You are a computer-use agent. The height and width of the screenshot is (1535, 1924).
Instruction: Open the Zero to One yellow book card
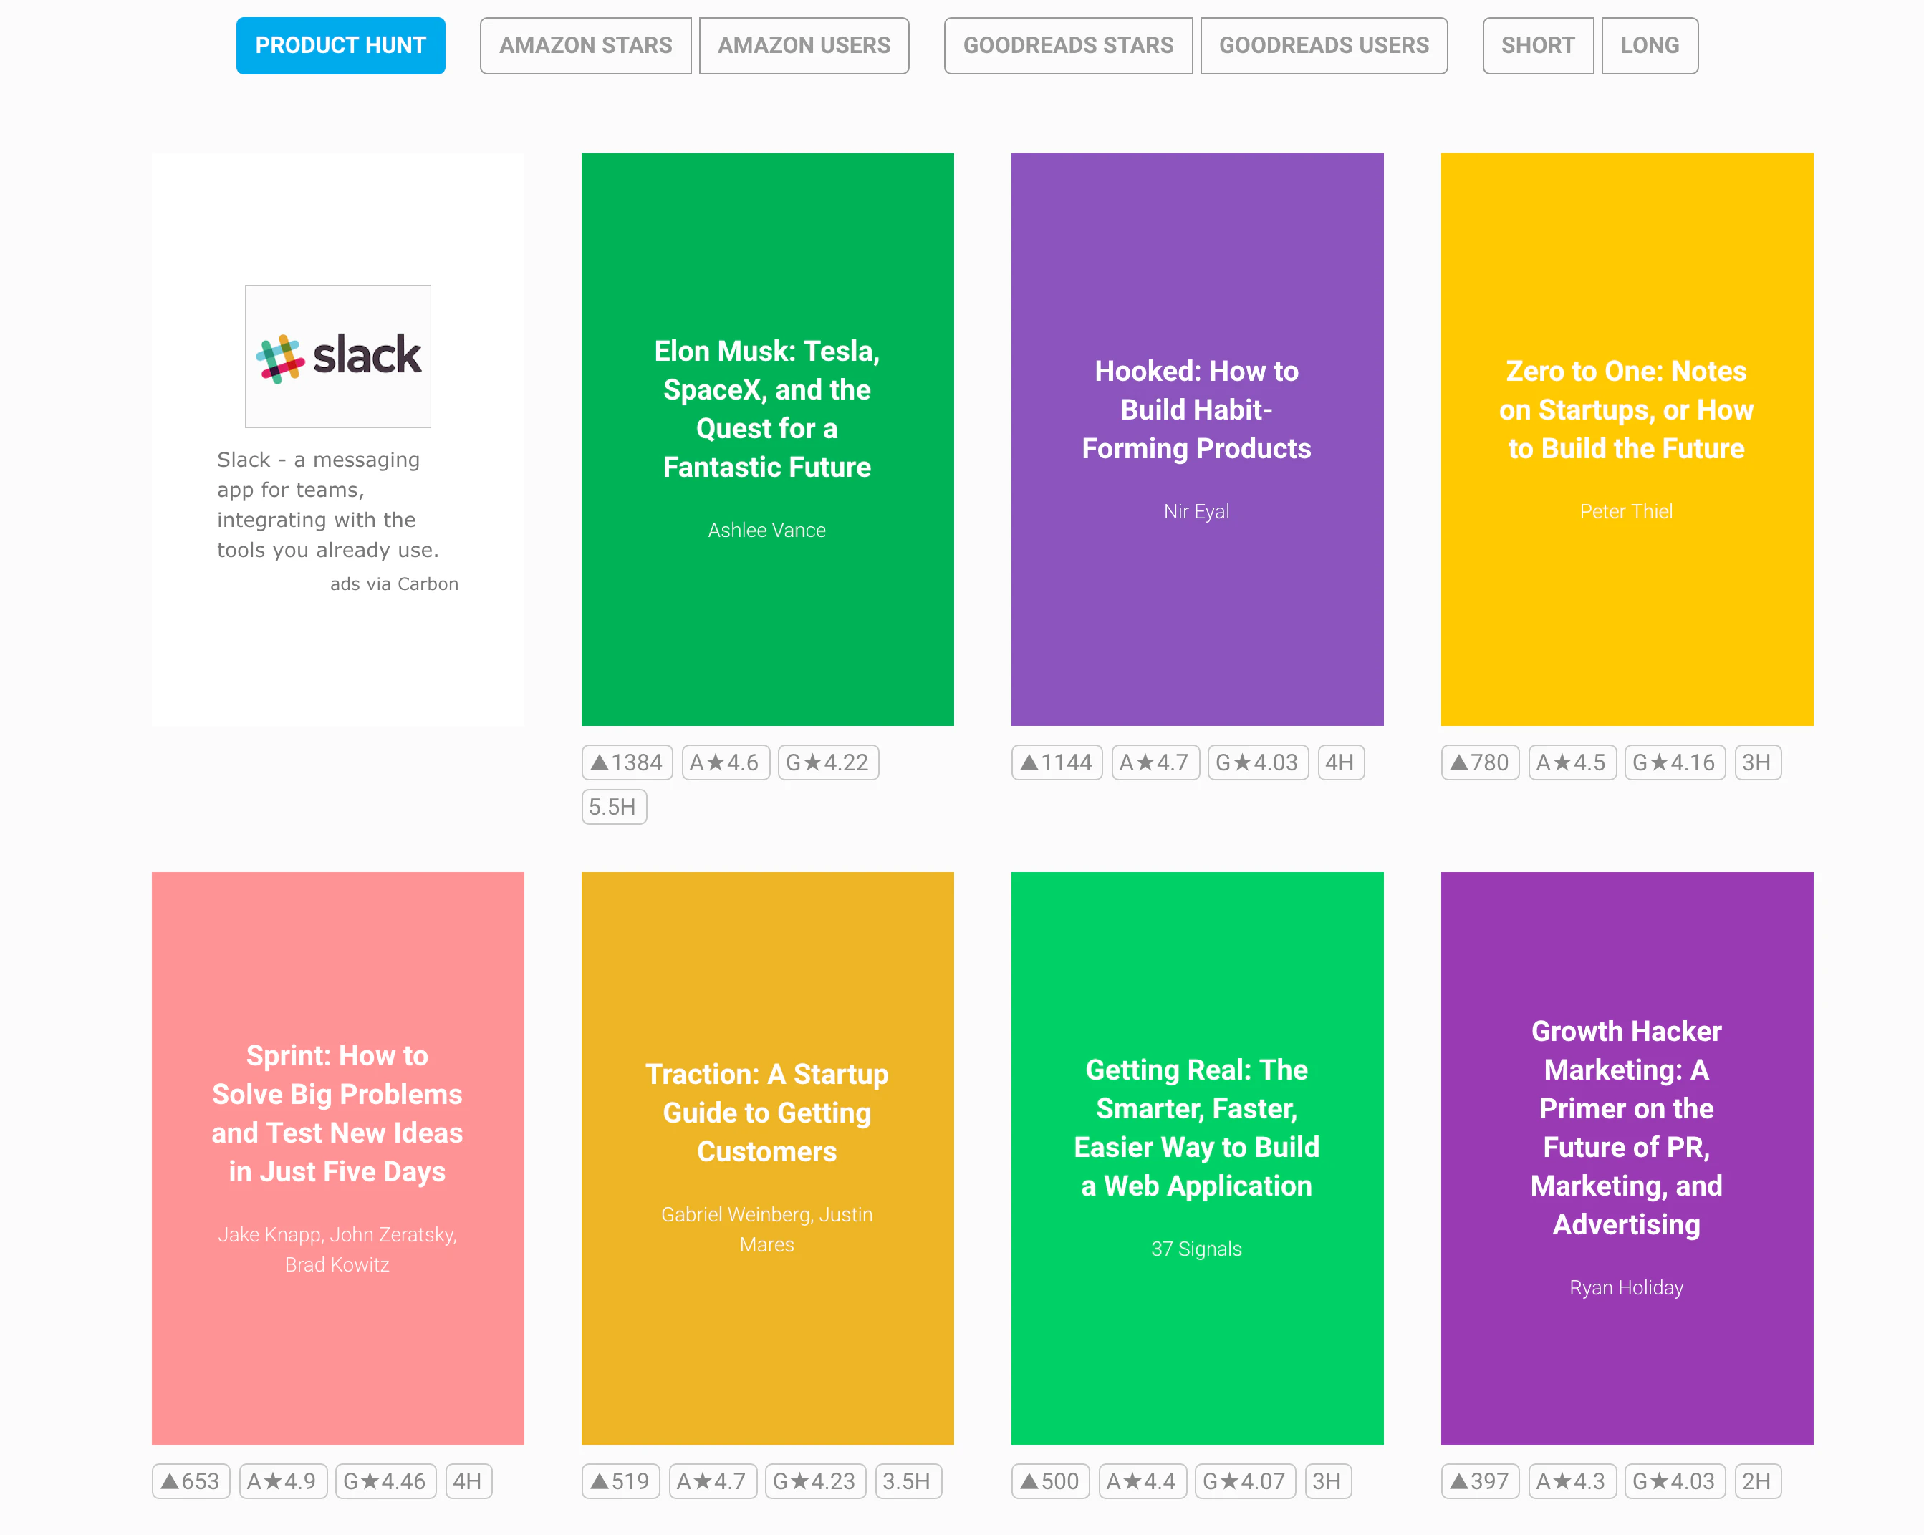1626,439
